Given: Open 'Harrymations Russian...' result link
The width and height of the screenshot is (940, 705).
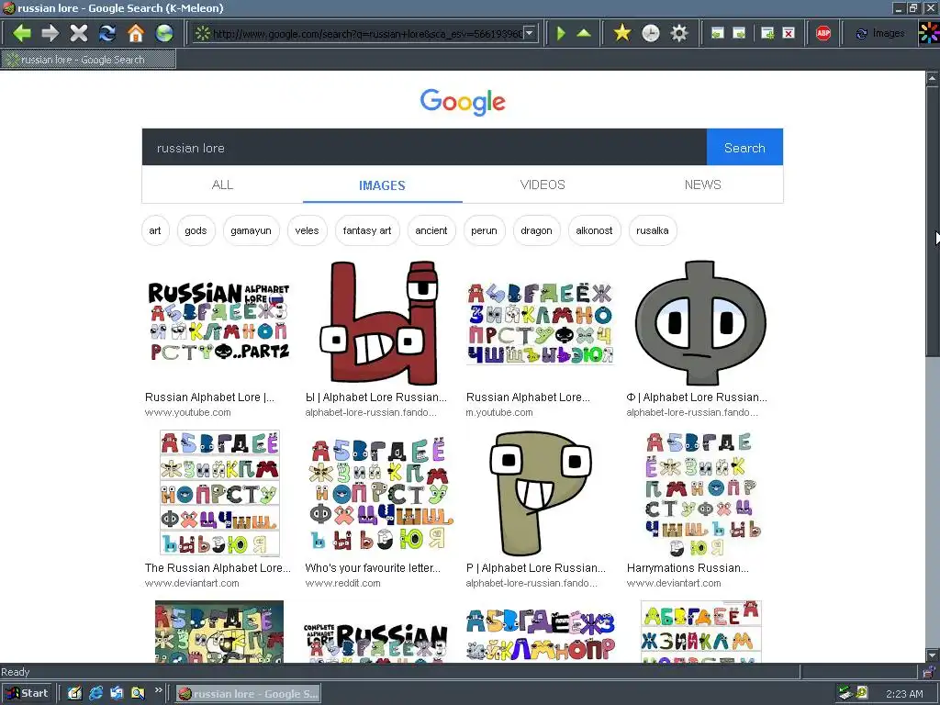Looking at the screenshot, I should 688,567.
